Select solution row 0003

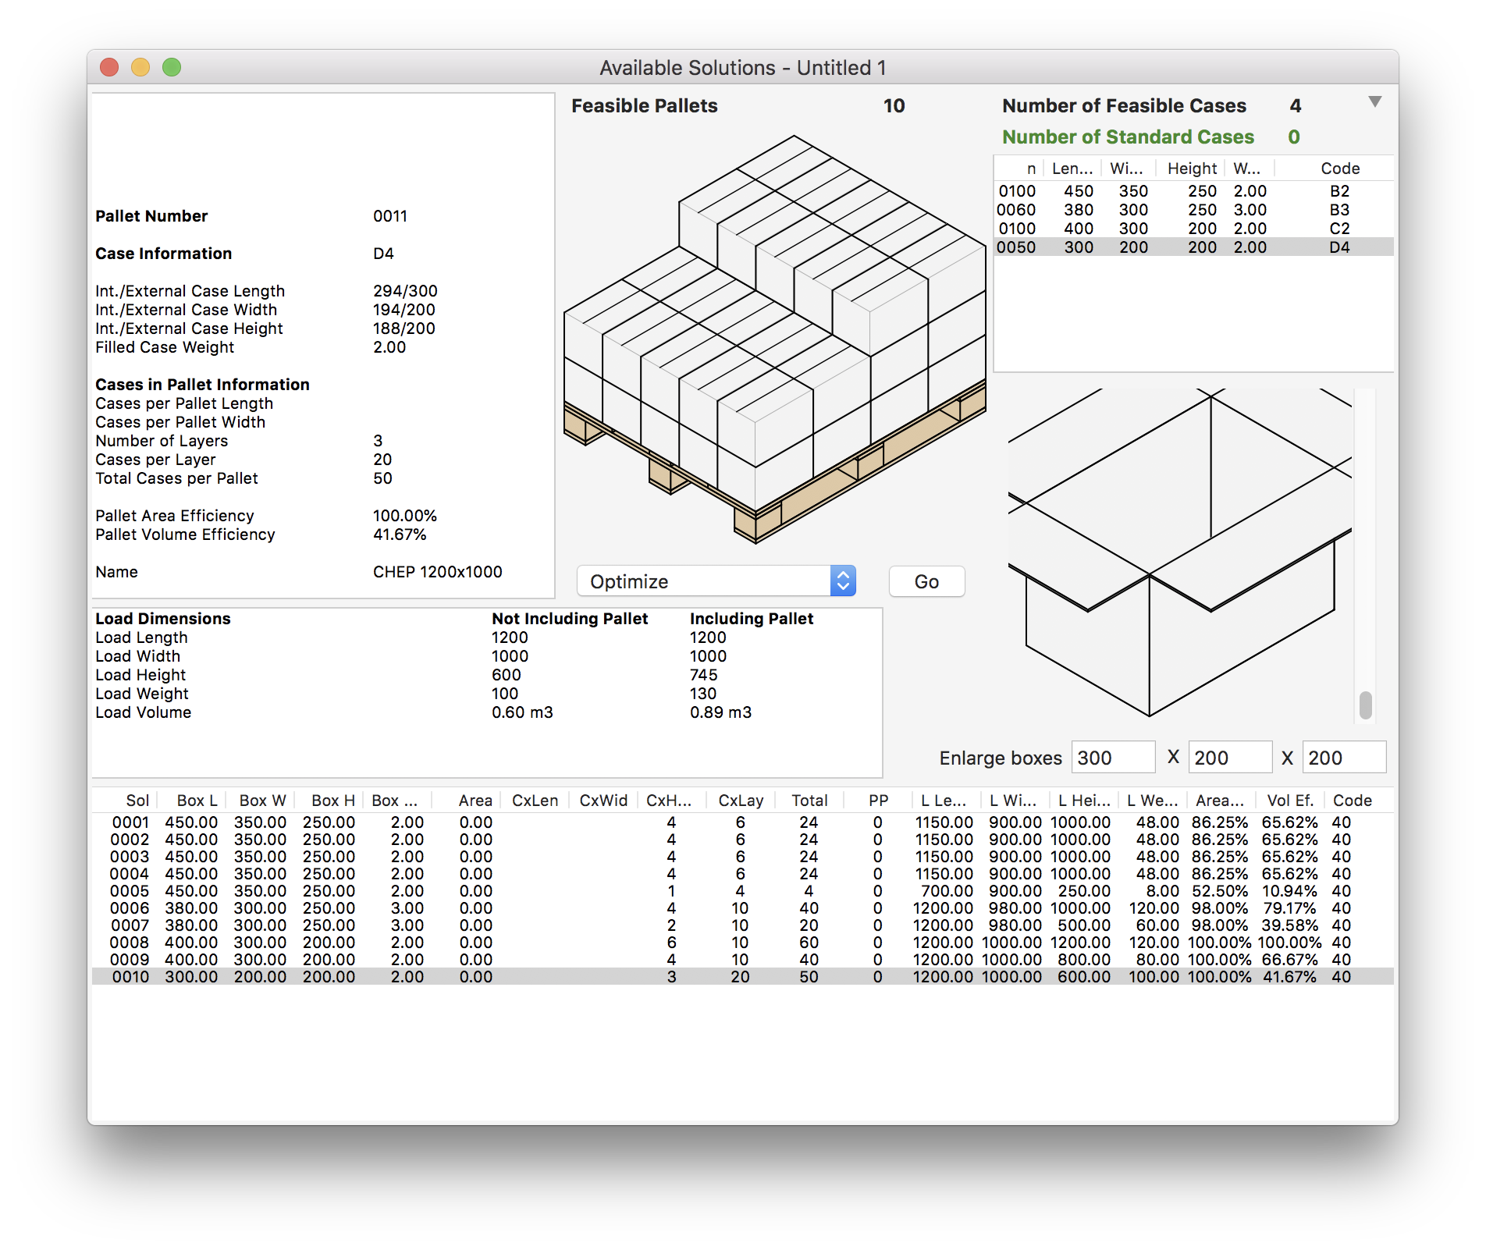[x=742, y=857]
